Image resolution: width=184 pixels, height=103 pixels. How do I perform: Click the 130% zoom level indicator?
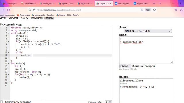point(148,10)
